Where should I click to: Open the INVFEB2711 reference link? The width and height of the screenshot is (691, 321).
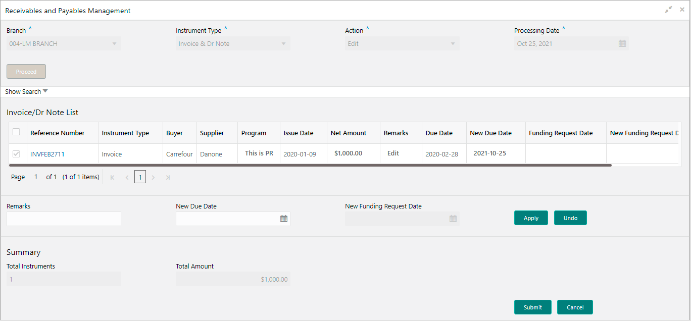click(47, 154)
